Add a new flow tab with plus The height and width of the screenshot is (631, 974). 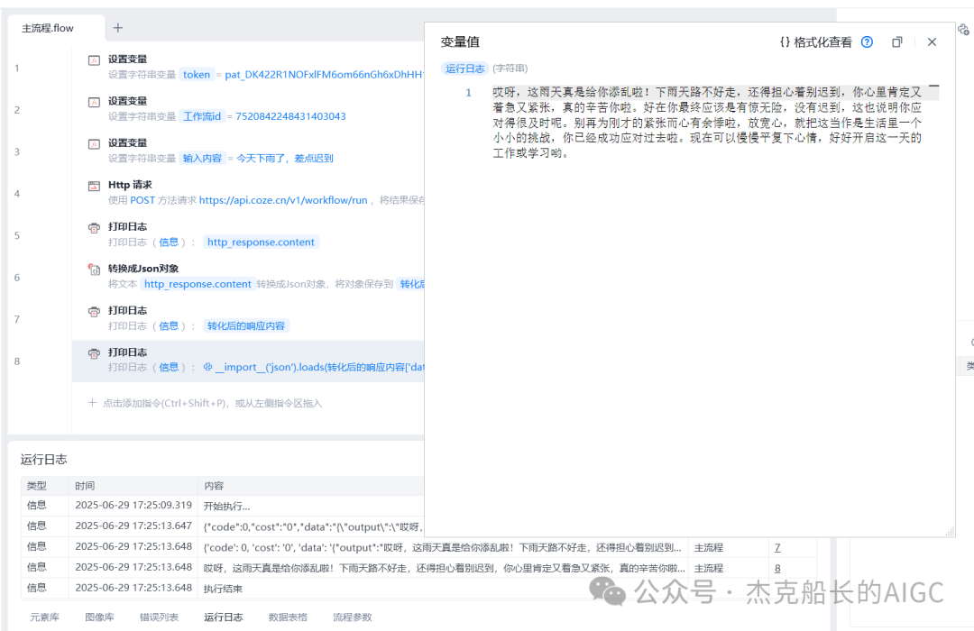click(x=118, y=27)
